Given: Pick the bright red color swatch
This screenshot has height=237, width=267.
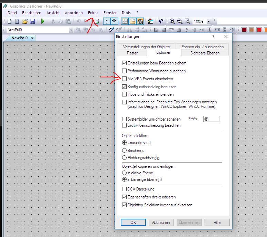Looking at the screenshot, I should [x=259, y=30].
